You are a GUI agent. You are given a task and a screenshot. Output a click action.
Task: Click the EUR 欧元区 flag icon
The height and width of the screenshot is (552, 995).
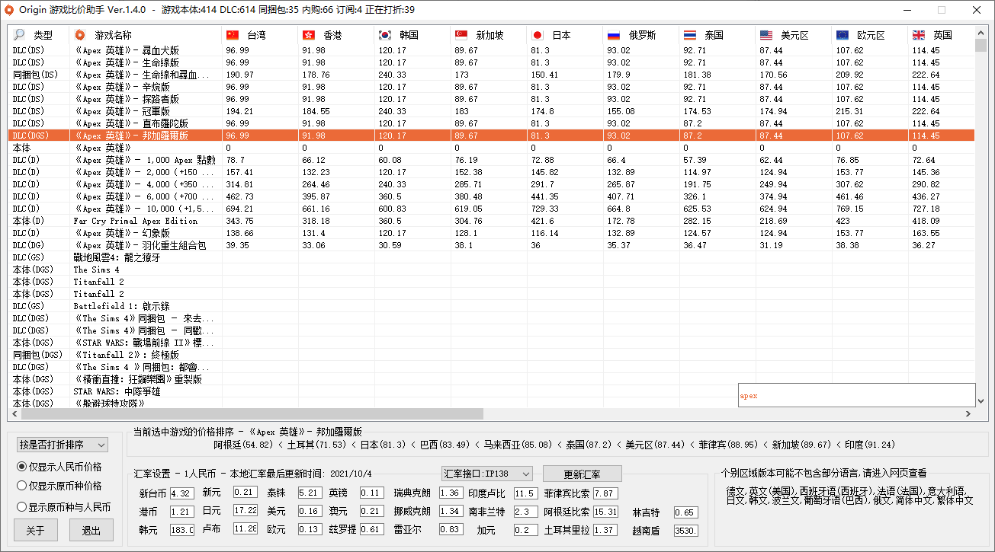tap(841, 34)
